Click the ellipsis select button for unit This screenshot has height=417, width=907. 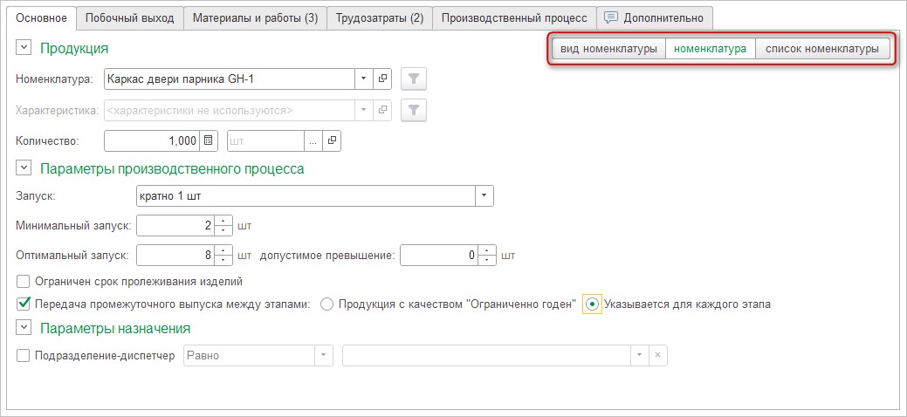(x=313, y=140)
